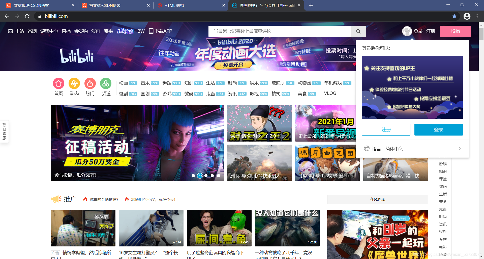The width and height of the screenshot is (484, 259).
Task: Click the 联系客服 side tab
Action: [4, 131]
